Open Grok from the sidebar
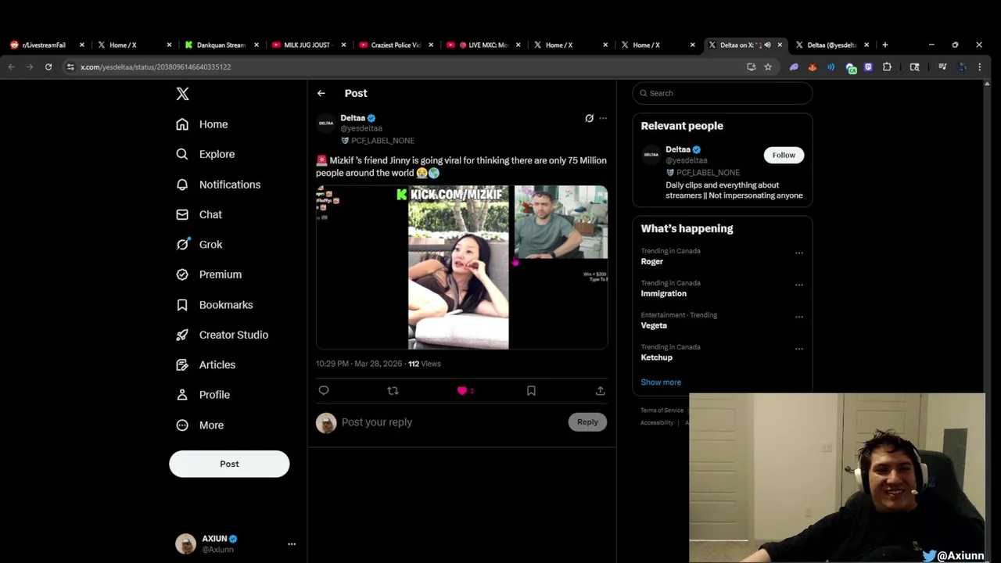Viewport: 1001px width, 563px height. (199, 244)
